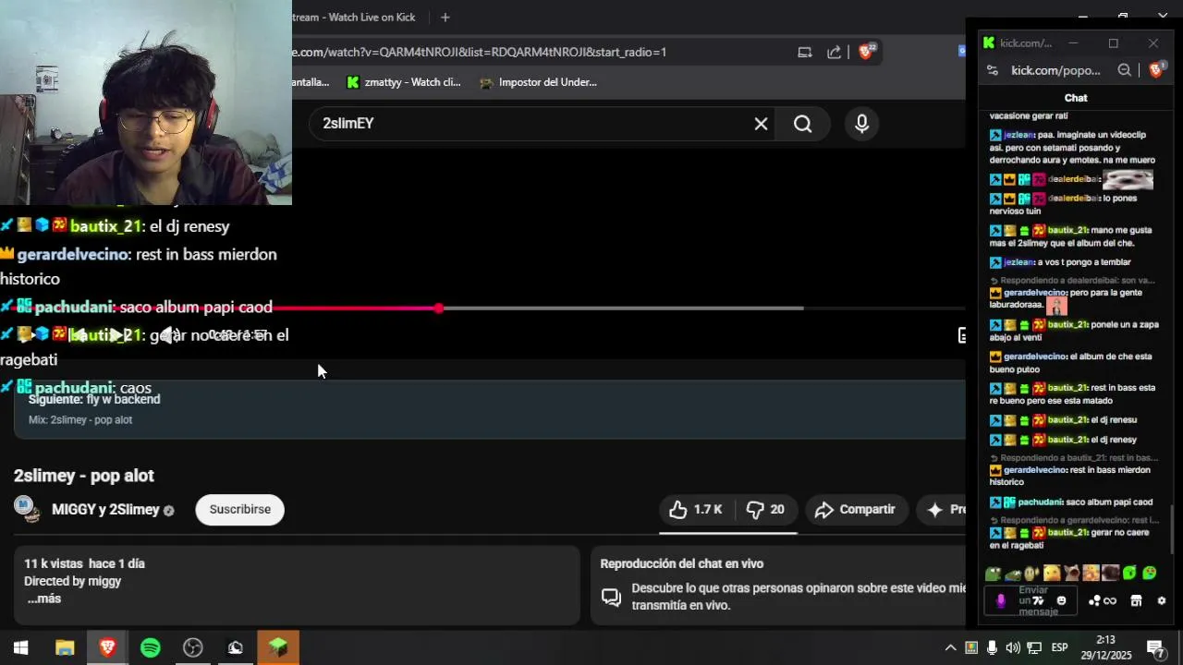Click Compartir button

click(855, 510)
